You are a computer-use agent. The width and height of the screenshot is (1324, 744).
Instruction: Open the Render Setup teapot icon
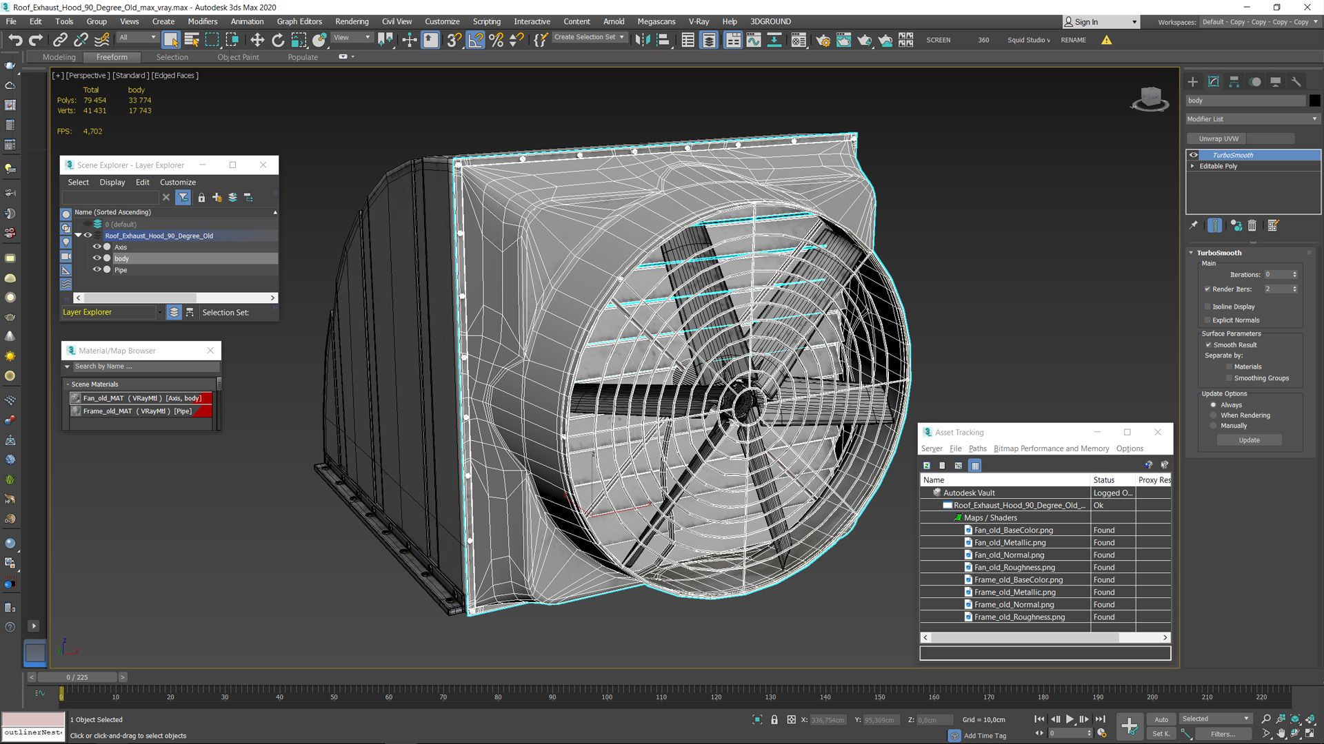coord(823,40)
